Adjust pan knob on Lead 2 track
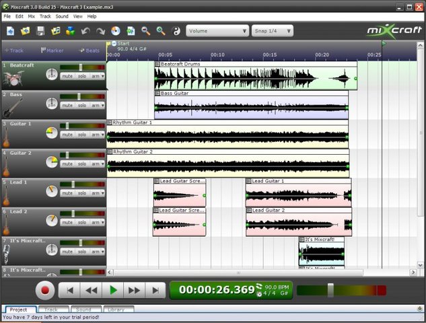Image resolution: width=426 pixels, height=323 pixels. click(x=52, y=220)
